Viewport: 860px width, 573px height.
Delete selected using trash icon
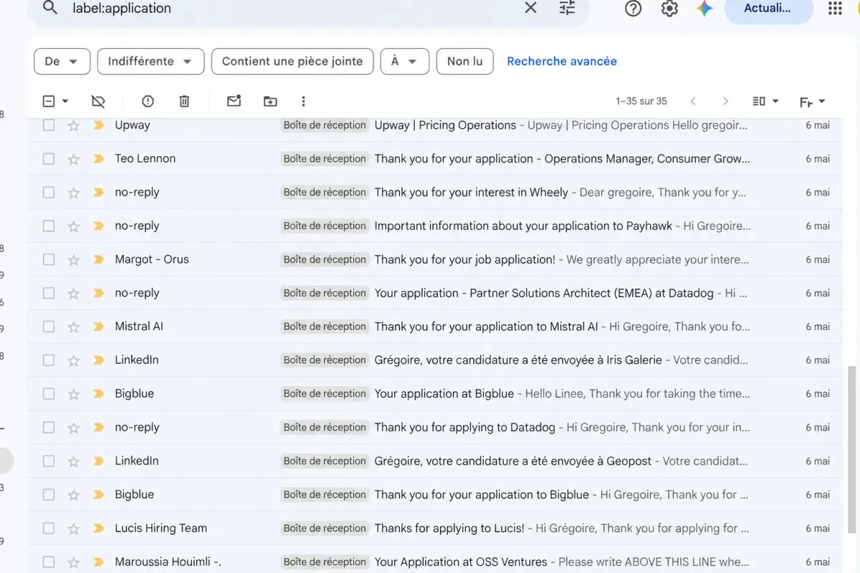pyautogui.click(x=184, y=102)
